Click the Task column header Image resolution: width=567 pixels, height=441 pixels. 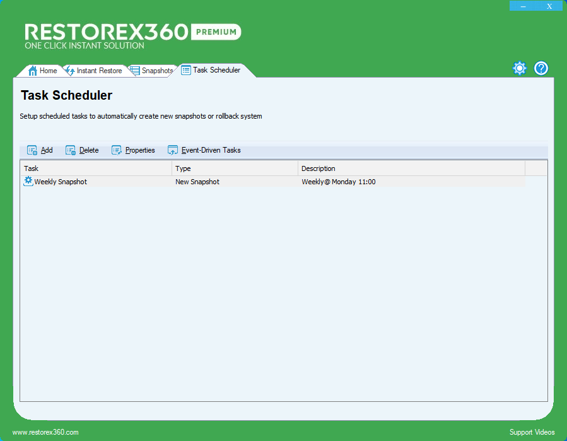95,168
